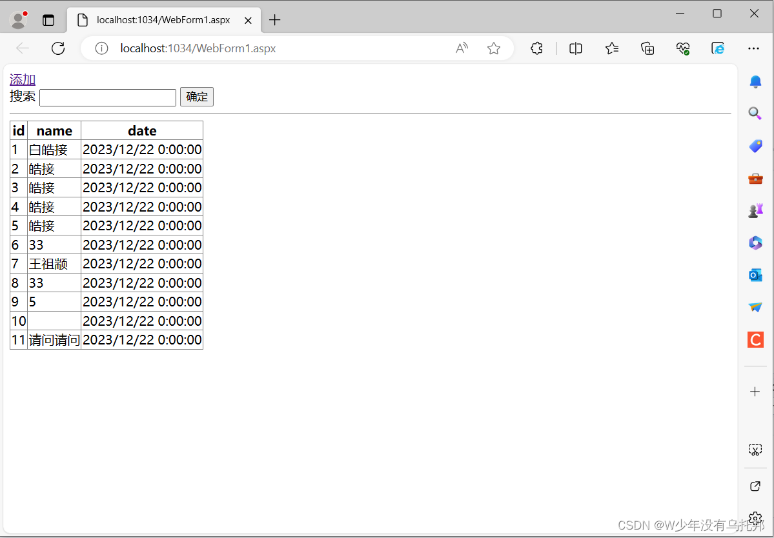
Task: Open Outlook from the Edge sidebar
Action: coord(755,275)
